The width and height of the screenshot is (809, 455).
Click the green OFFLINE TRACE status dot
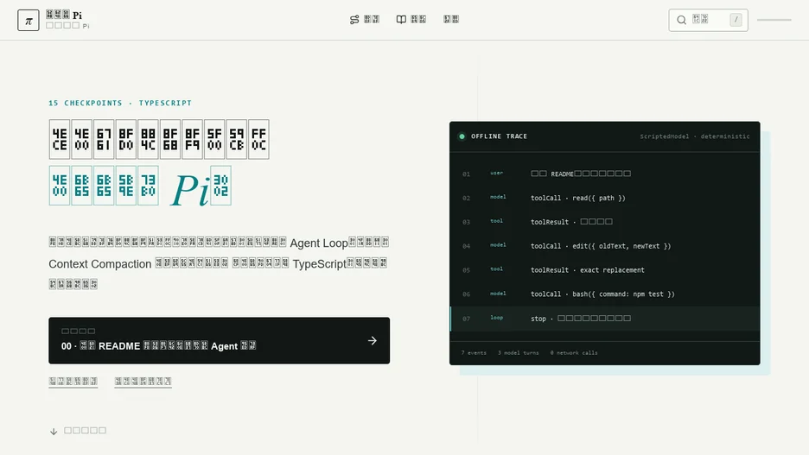462,136
